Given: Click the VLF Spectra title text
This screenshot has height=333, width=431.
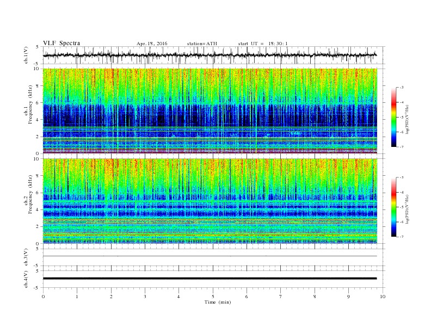Looking at the screenshot, I should coord(61,43).
